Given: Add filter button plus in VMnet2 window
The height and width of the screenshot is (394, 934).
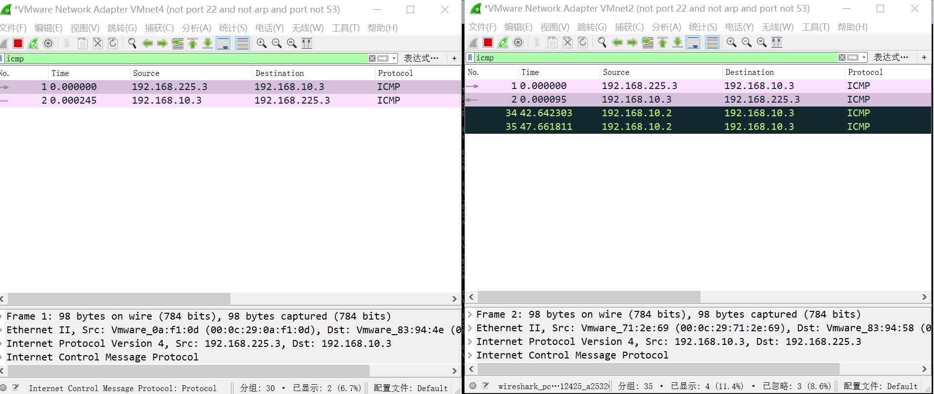Looking at the screenshot, I should tap(924, 57).
